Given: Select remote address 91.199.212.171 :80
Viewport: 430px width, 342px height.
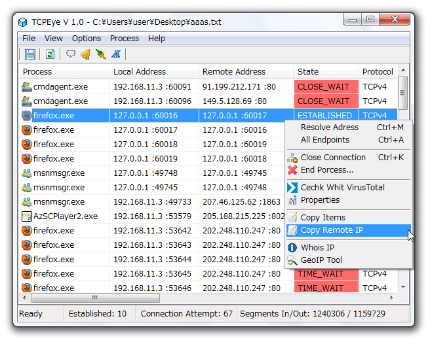Looking at the screenshot, I should pos(239,87).
